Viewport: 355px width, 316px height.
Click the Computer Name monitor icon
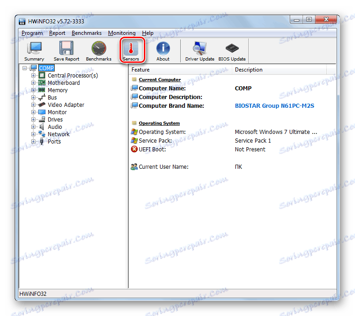point(134,88)
